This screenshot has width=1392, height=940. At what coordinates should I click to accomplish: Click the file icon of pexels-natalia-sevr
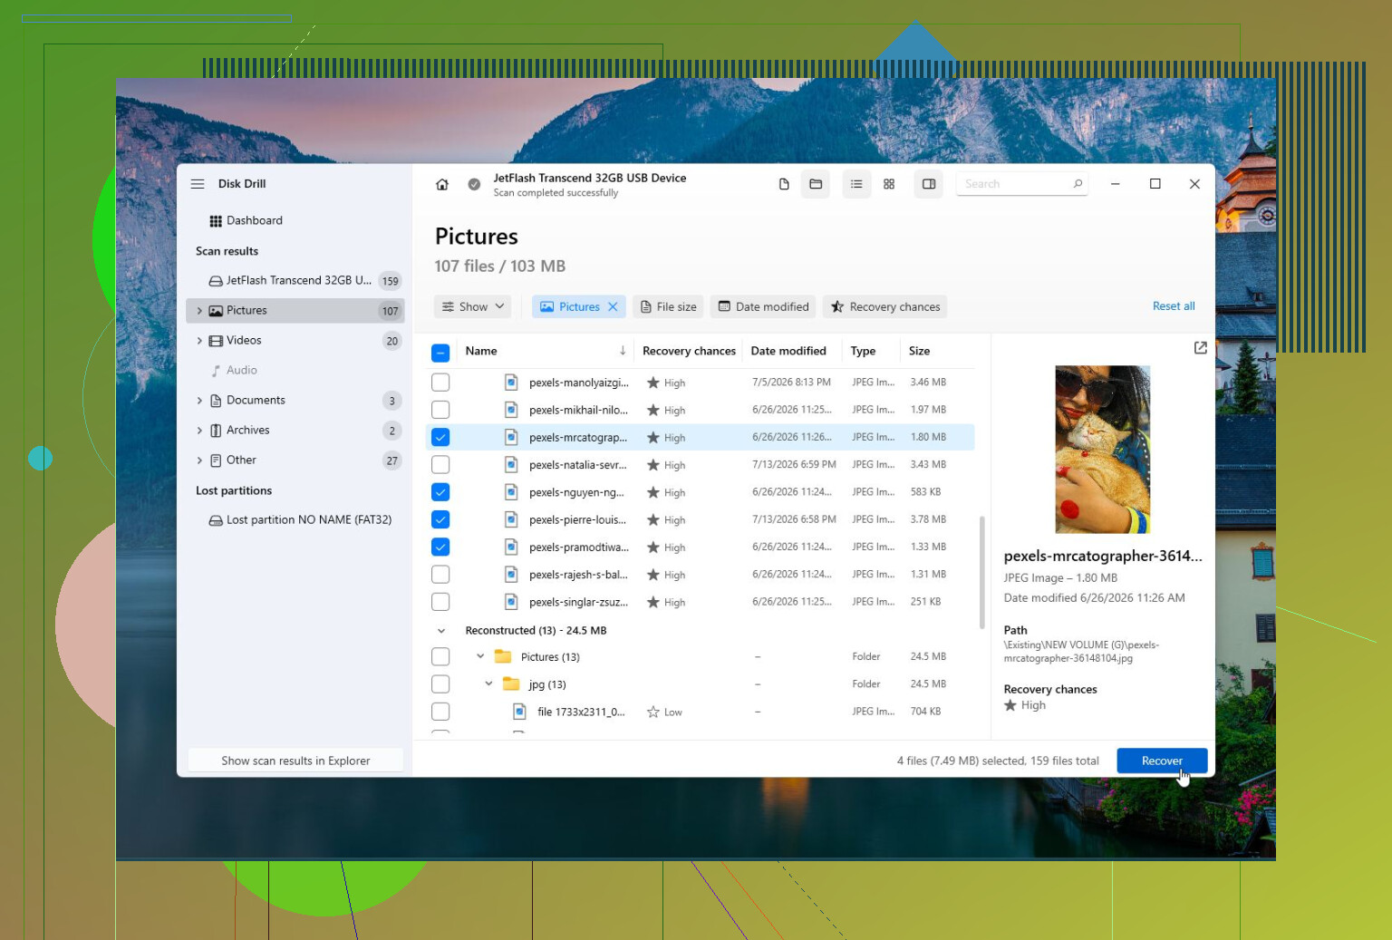tap(511, 465)
